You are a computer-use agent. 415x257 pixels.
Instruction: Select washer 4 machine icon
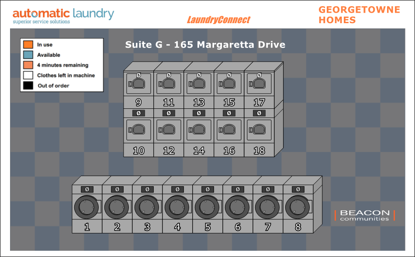point(177,206)
